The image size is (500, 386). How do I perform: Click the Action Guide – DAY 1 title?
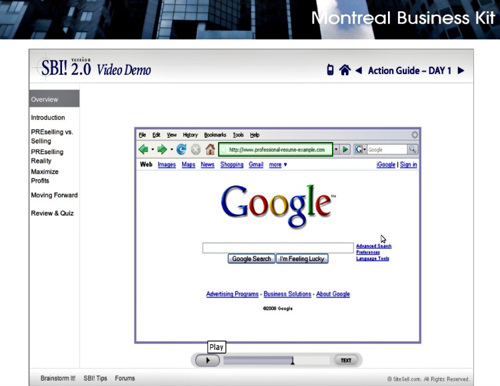(x=410, y=71)
